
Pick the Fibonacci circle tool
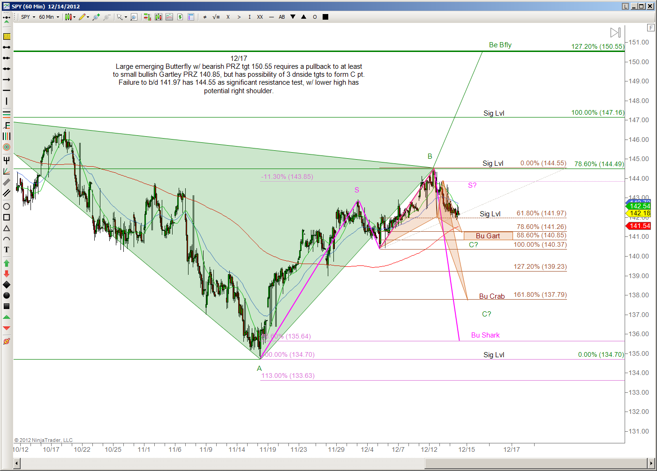[7, 147]
